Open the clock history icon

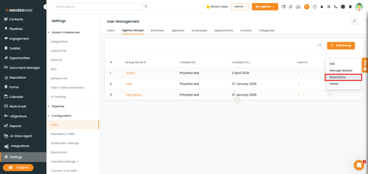point(314,7)
